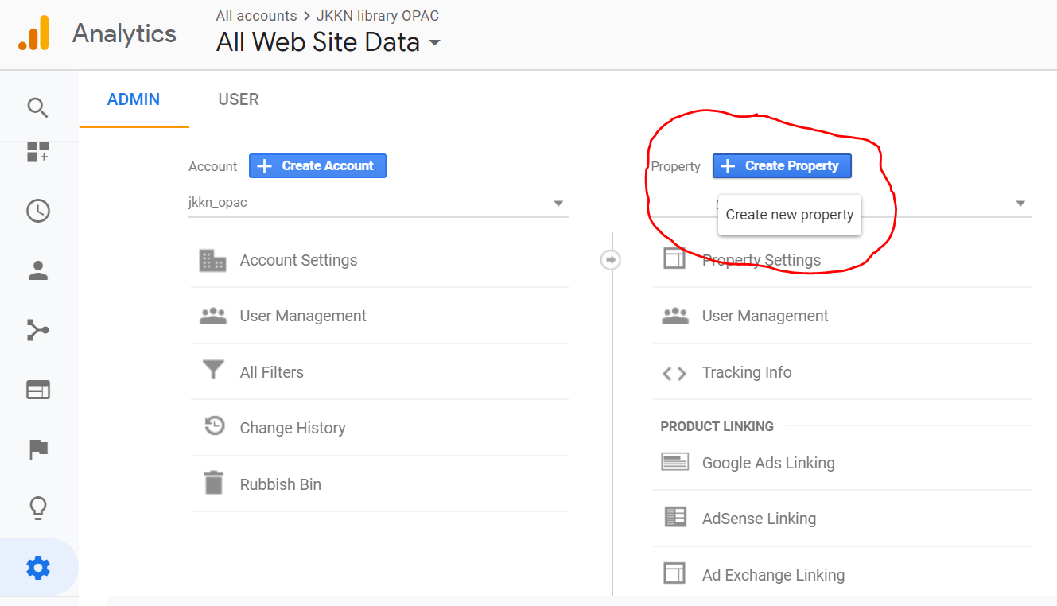
Task: Click the Create Account button
Action: click(x=317, y=165)
